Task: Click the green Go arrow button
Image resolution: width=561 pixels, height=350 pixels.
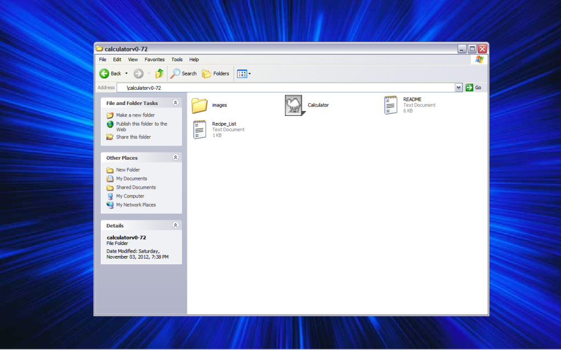Action: click(x=469, y=87)
